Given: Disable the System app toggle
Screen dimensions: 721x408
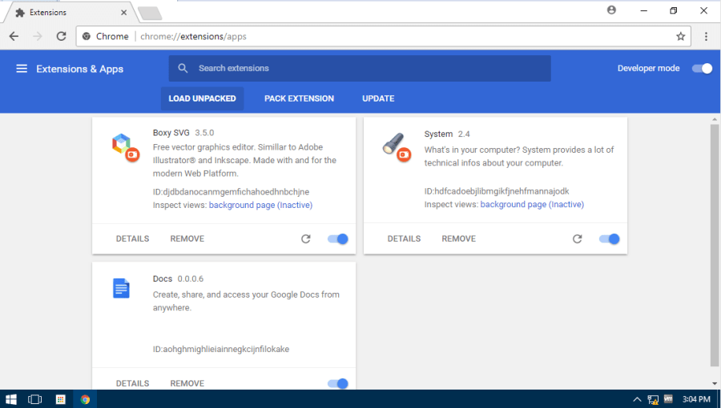Looking at the screenshot, I should pos(610,238).
